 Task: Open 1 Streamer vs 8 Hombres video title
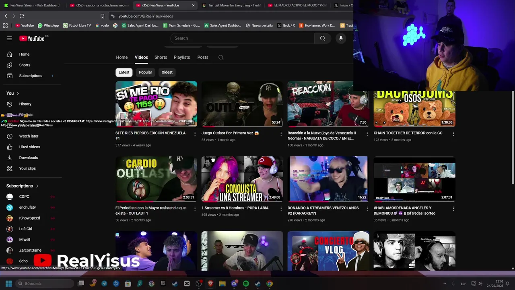point(235,208)
